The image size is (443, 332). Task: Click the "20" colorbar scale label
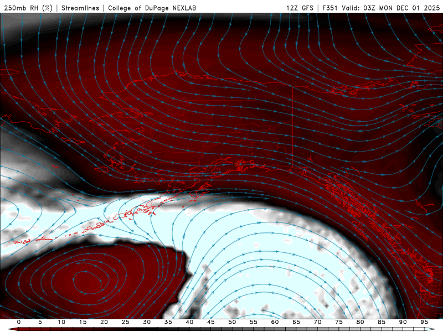pos(104,322)
